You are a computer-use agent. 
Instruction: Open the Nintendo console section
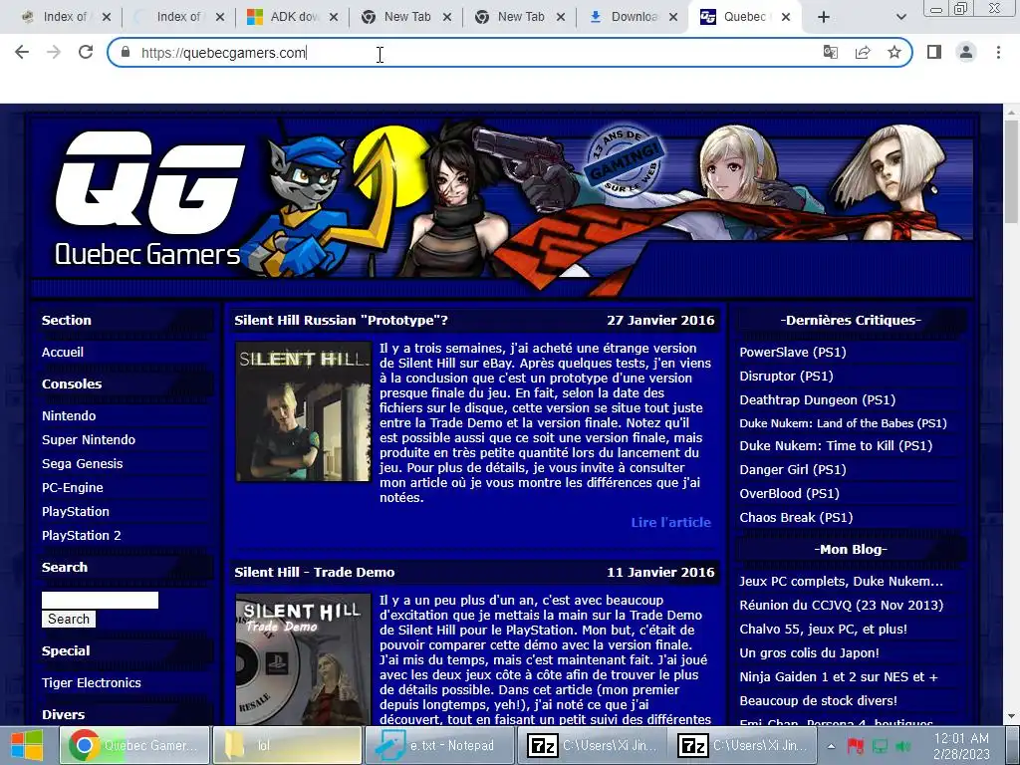tap(69, 415)
